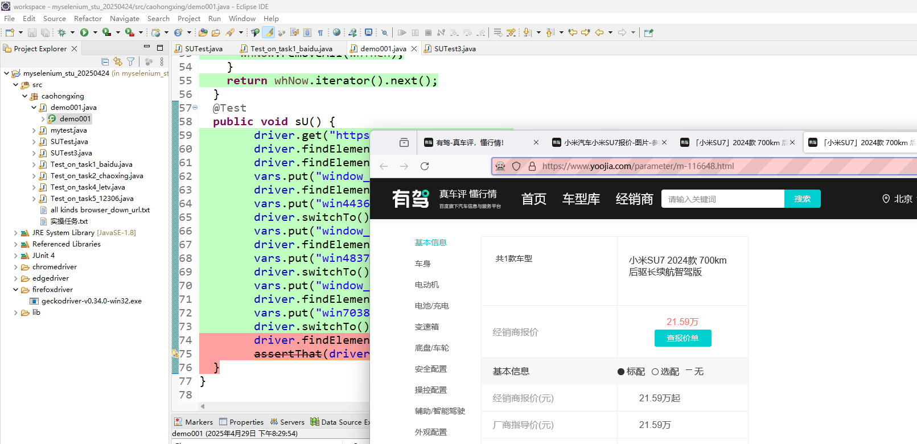Click the 请输入关键词 search field
Image resolution: width=917 pixels, height=444 pixels.
(x=723, y=199)
